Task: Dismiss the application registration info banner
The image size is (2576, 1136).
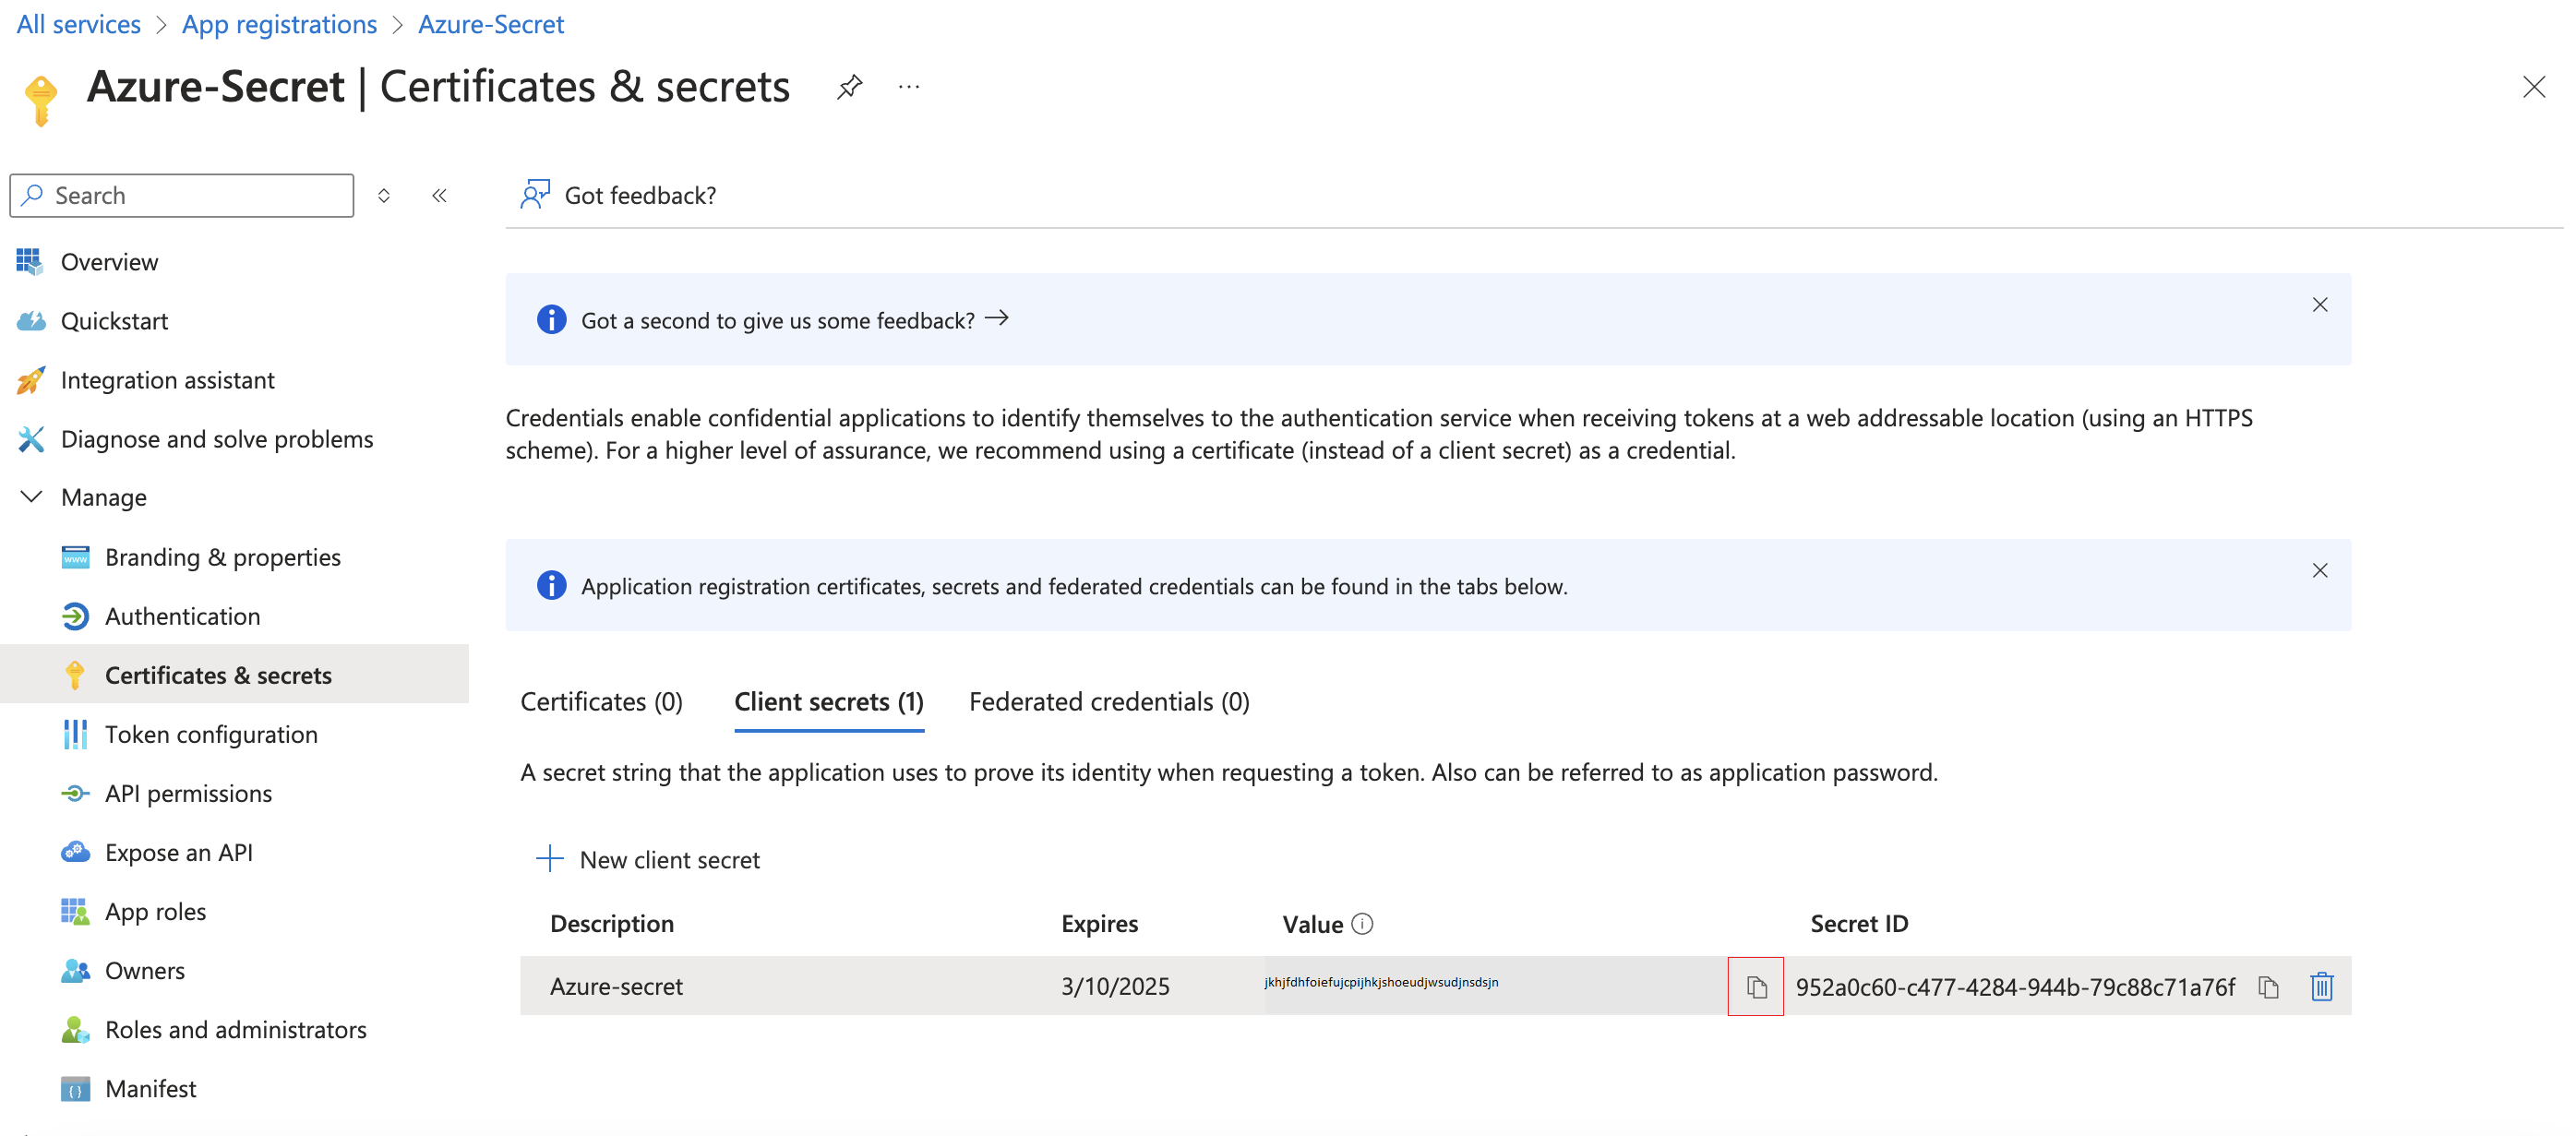Action: (2319, 571)
